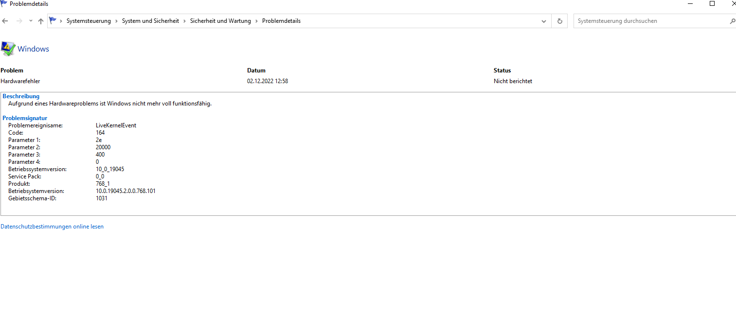Click the Beschreibung heading

click(x=21, y=96)
